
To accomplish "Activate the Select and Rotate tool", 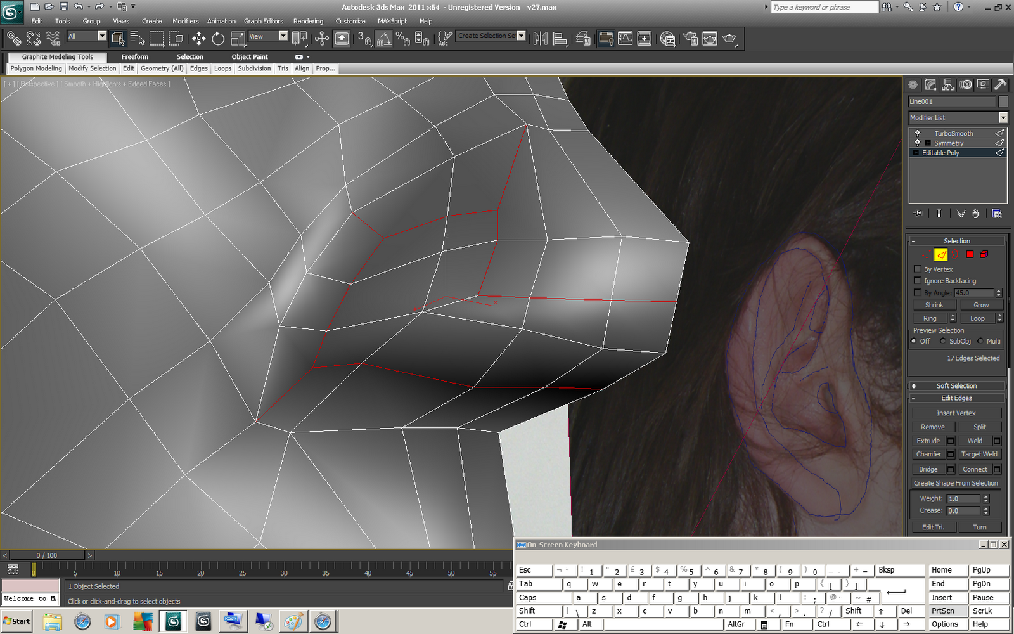I will click(217, 38).
